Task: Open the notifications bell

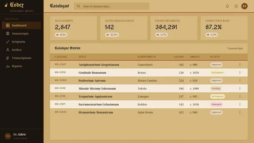Action: (x=227, y=6)
